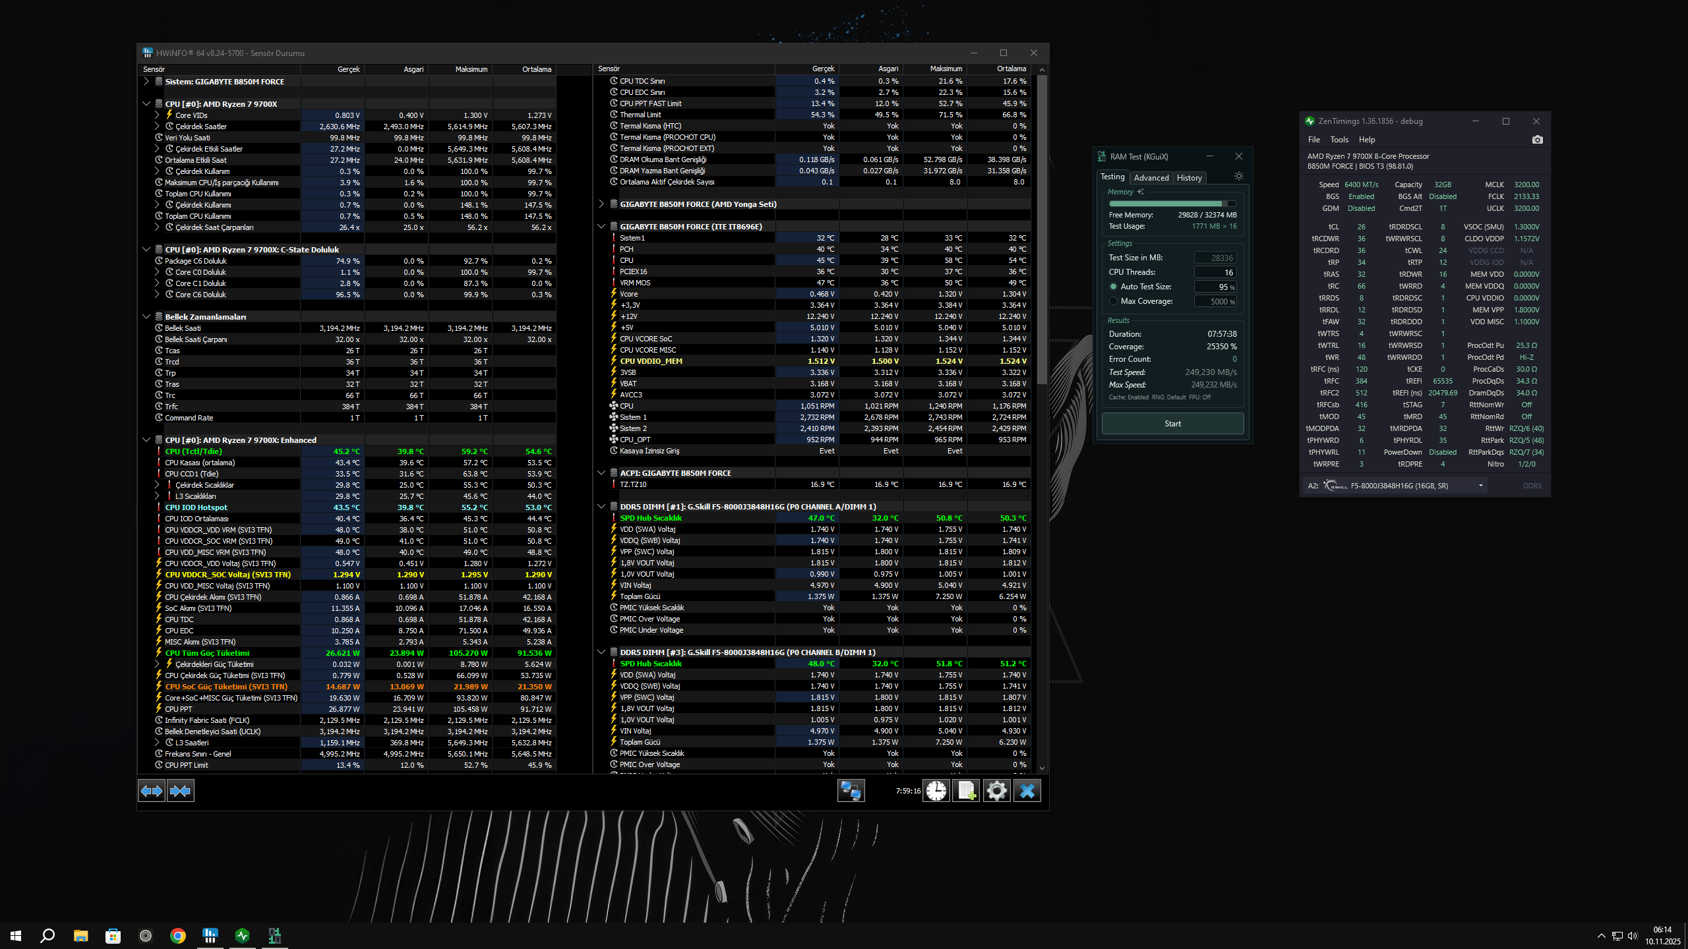Screen dimensions: 1688x949
Task: Reset HWiNFO min/max with clock icon
Action: 936,790
